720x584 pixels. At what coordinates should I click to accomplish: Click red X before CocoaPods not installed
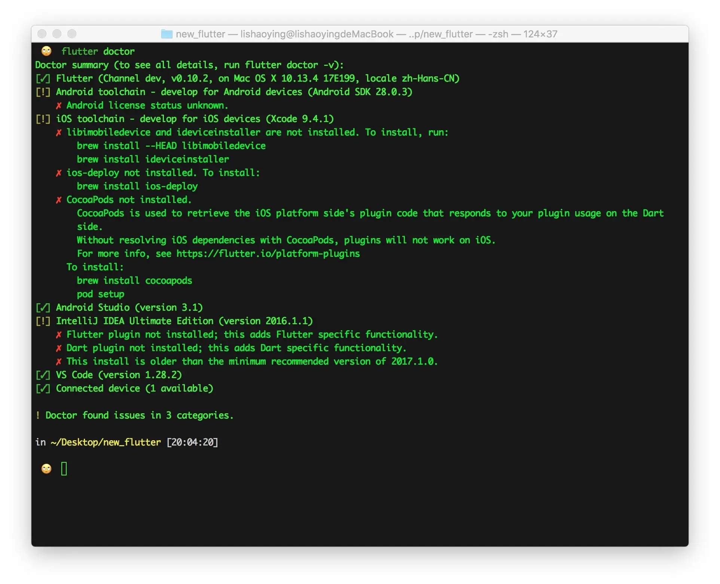coord(59,200)
